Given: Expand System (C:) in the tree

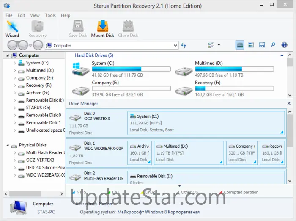Looking at the screenshot, I should [x=15, y=63].
